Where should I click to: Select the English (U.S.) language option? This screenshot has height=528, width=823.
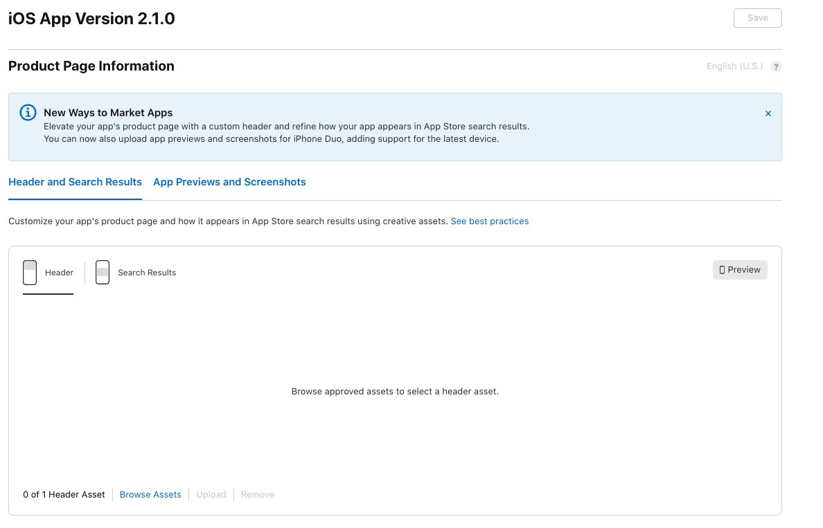point(734,66)
